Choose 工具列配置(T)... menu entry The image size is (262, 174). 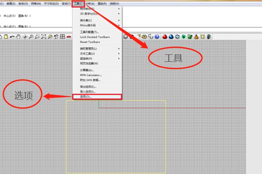tap(97, 32)
